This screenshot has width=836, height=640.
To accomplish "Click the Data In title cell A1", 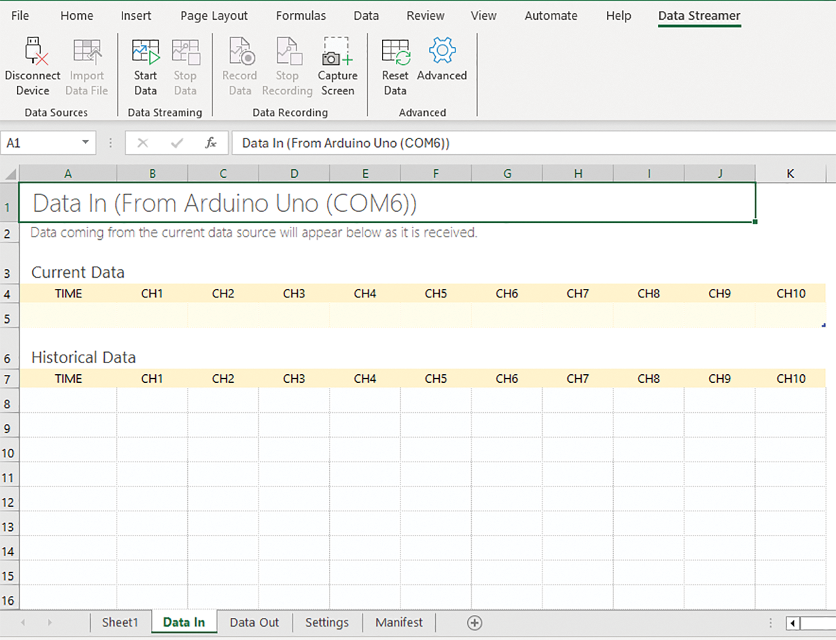I will (387, 203).
